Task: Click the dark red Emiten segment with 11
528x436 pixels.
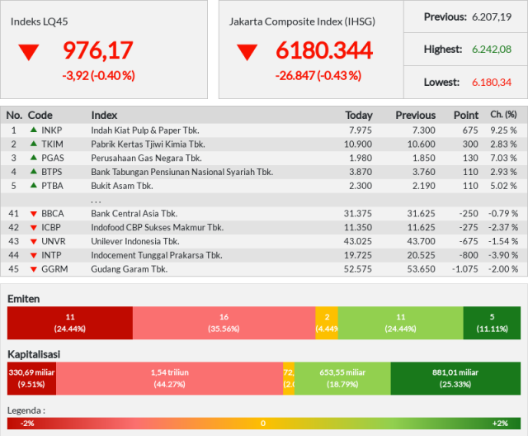Action: click(x=70, y=323)
